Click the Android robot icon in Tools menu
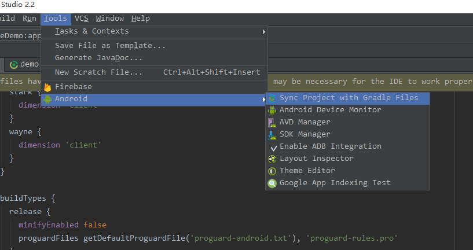473x250 pixels. coord(47,99)
